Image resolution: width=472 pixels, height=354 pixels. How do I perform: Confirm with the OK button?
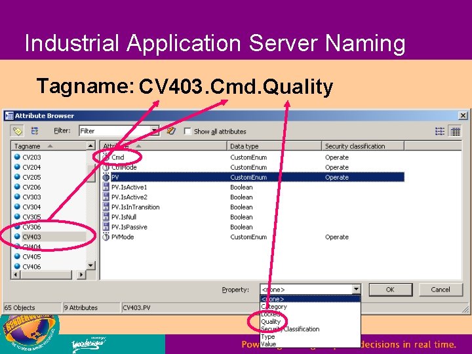click(x=391, y=289)
